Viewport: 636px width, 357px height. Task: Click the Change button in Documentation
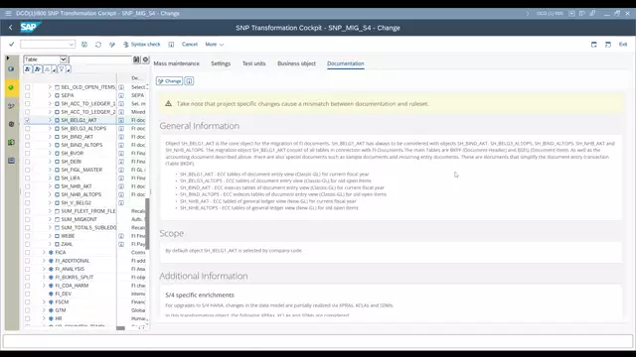[170, 81]
